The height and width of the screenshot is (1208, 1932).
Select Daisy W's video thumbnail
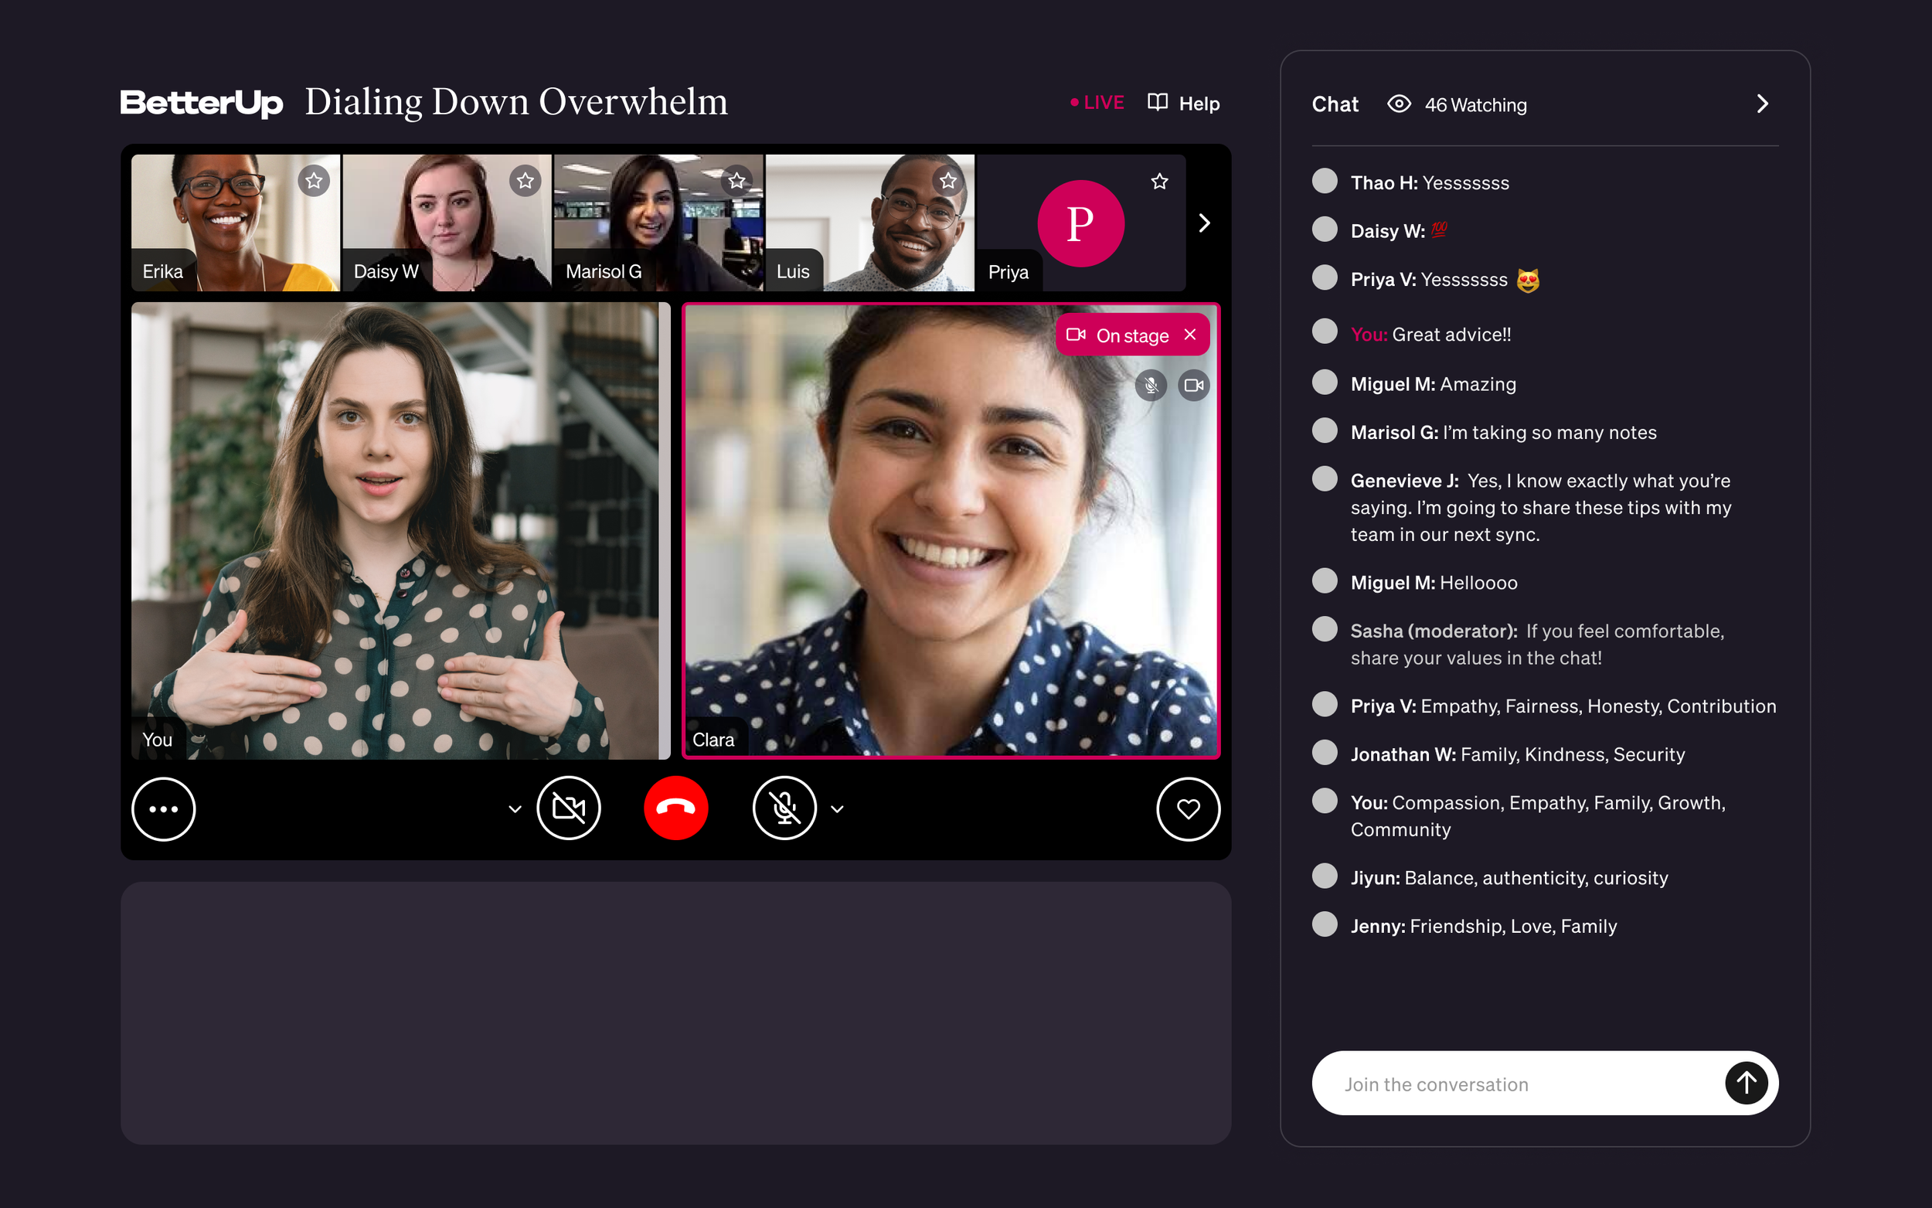(x=447, y=223)
